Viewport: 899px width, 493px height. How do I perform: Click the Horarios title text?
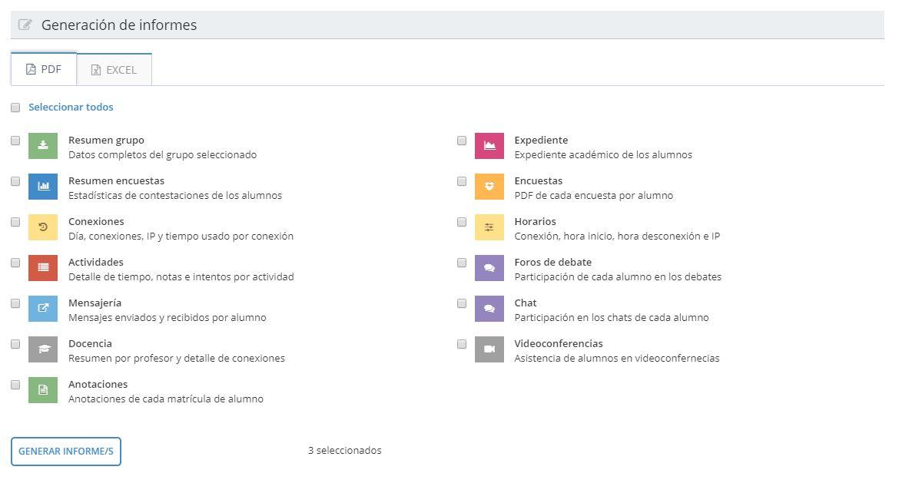click(535, 221)
